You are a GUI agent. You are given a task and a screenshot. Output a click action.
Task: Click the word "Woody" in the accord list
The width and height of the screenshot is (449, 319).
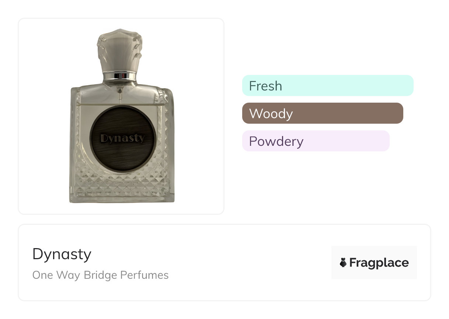tap(271, 114)
